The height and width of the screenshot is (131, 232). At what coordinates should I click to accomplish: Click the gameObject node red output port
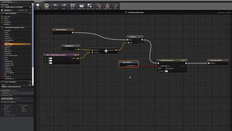137,65
